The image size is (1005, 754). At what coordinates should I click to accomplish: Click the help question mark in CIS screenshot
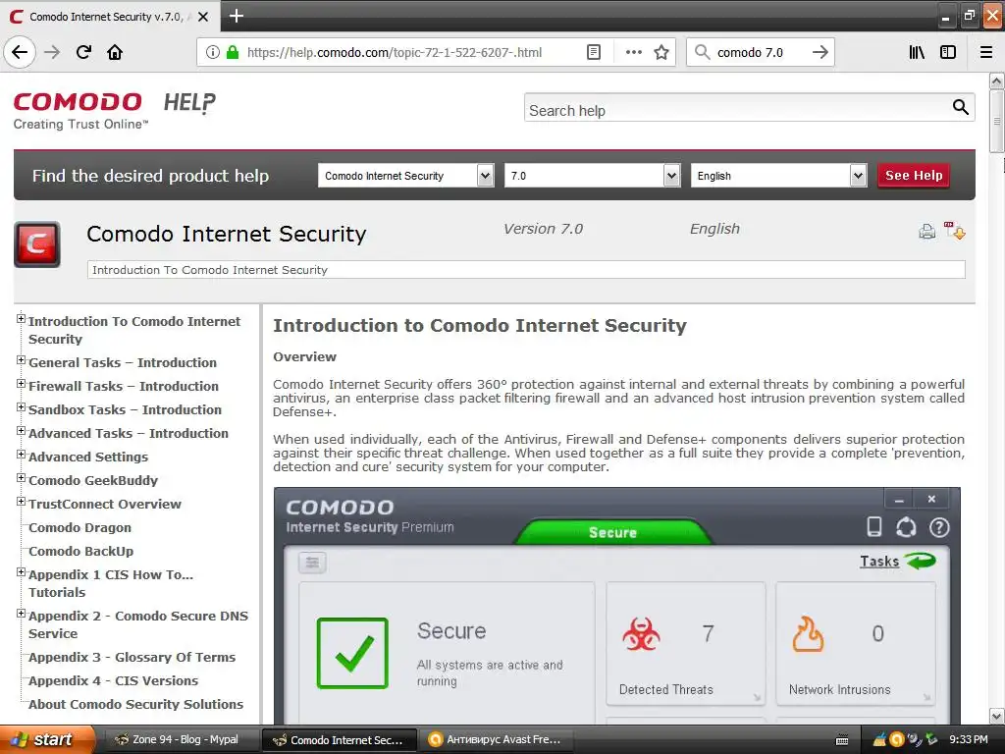[939, 527]
